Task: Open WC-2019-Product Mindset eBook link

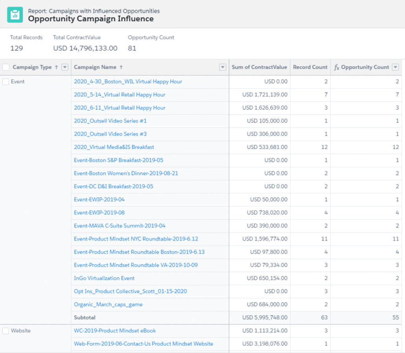Action: click(115, 331)
